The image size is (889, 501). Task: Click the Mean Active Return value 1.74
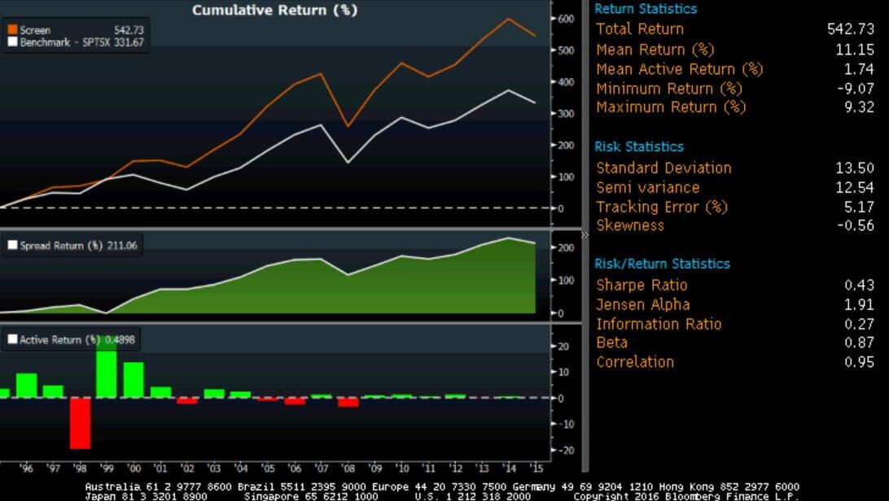(859, 69)
